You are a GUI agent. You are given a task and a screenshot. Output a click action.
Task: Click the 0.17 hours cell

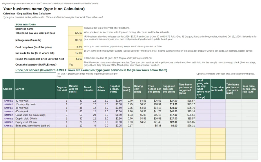[128, 126]
